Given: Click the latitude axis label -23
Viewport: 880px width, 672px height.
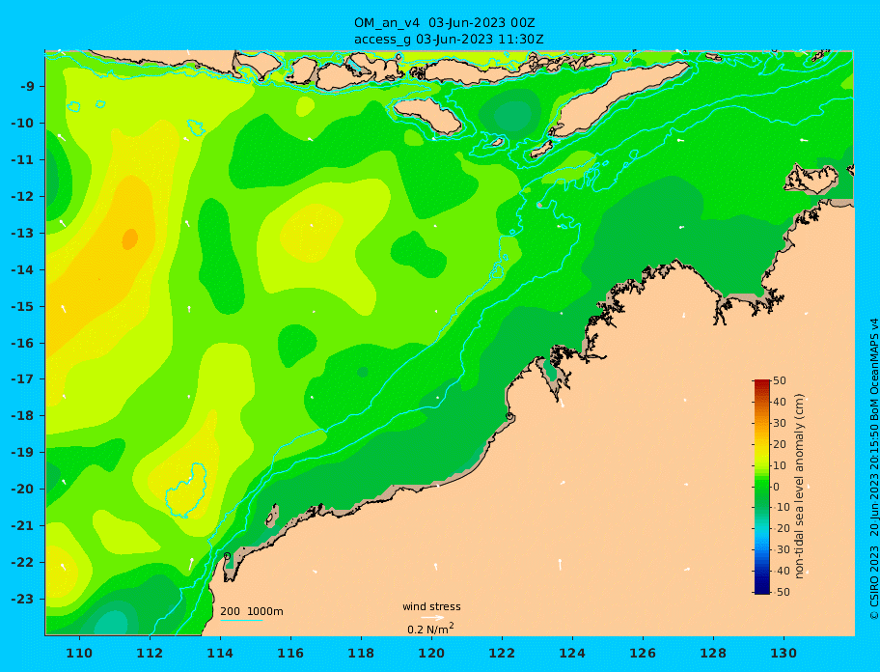Looking at the screenshot, I should pyautogui.click(x=23, y=599).
